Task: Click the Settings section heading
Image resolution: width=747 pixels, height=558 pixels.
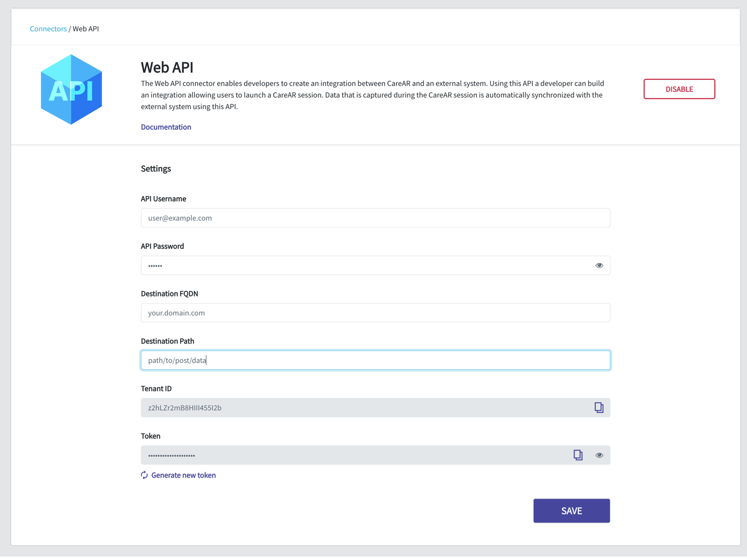Action: coord(156,169)
